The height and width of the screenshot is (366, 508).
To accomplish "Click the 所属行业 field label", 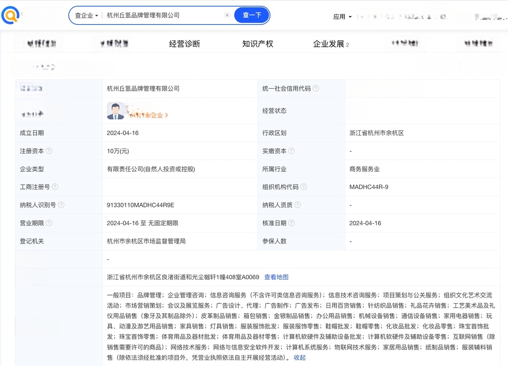I will click(274, 169).
